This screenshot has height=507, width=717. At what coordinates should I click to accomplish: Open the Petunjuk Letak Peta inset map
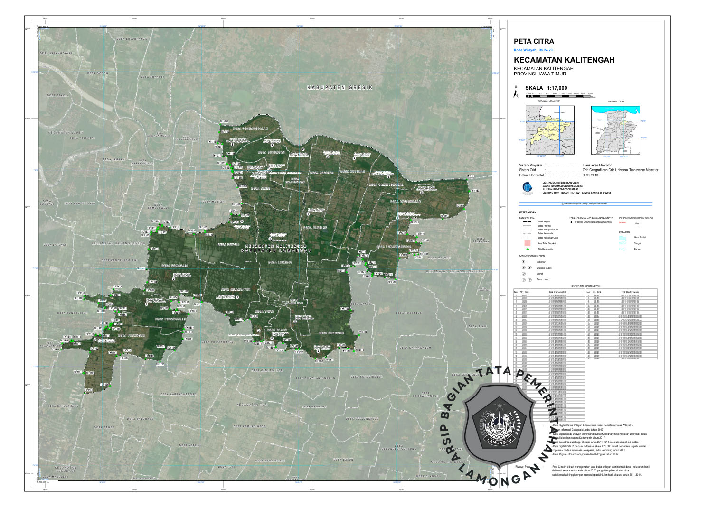click(549, 129)
